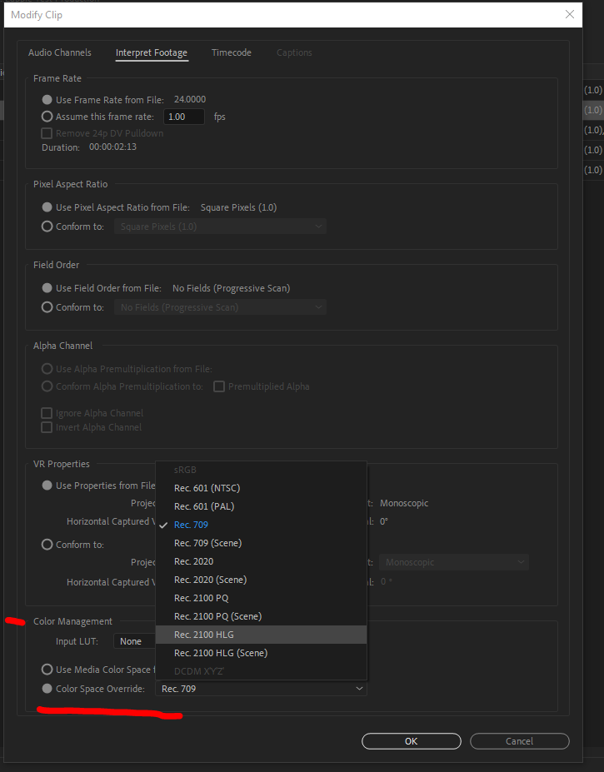604x772 pixels.
Task: Select Assume this frame rate option
Action: (47, 117)
